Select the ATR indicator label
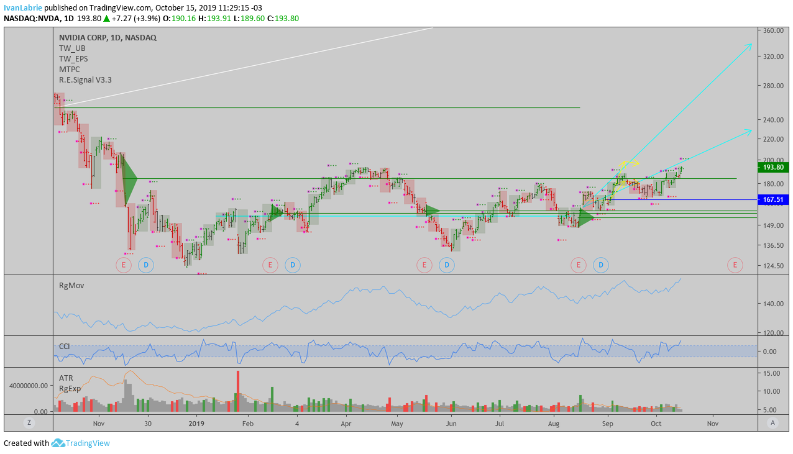 (x=66, y=378)
